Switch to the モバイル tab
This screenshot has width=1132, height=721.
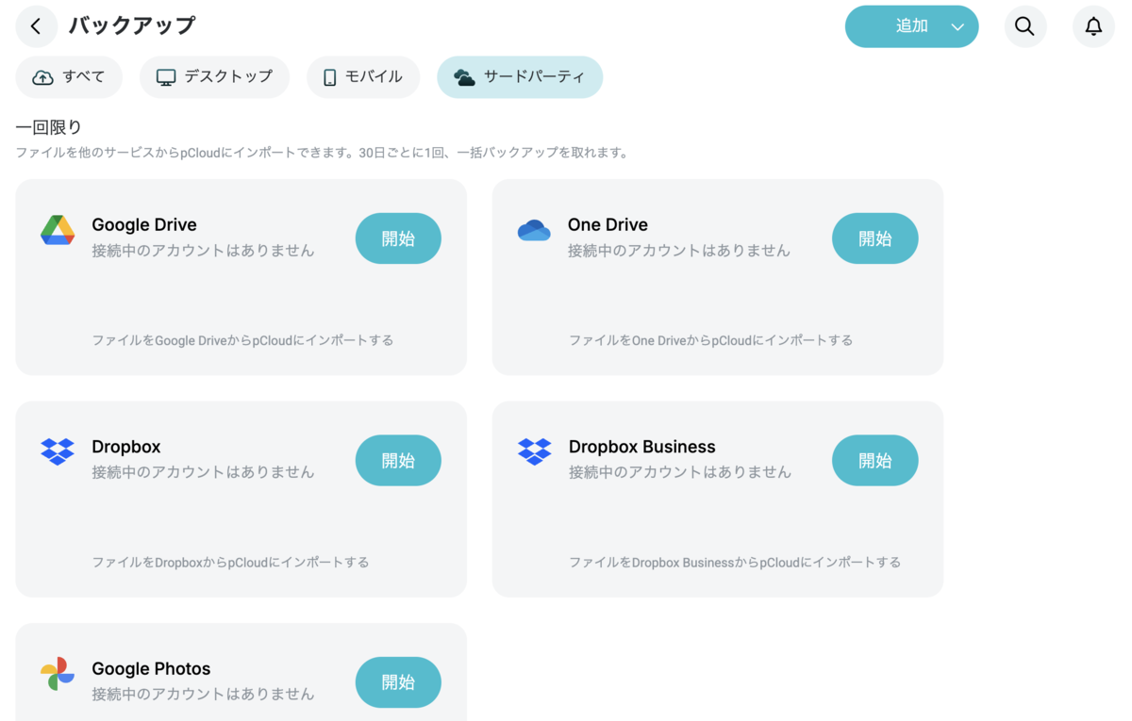[x=363, y=77]
